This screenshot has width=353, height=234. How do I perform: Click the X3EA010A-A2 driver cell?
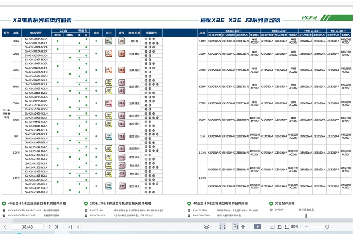click(x=215, y=41)
